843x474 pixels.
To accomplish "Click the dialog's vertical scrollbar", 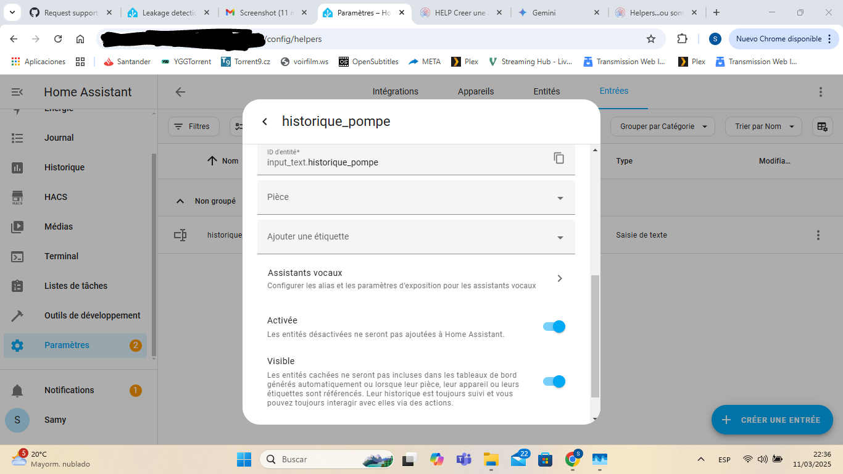I will point(595,336).
